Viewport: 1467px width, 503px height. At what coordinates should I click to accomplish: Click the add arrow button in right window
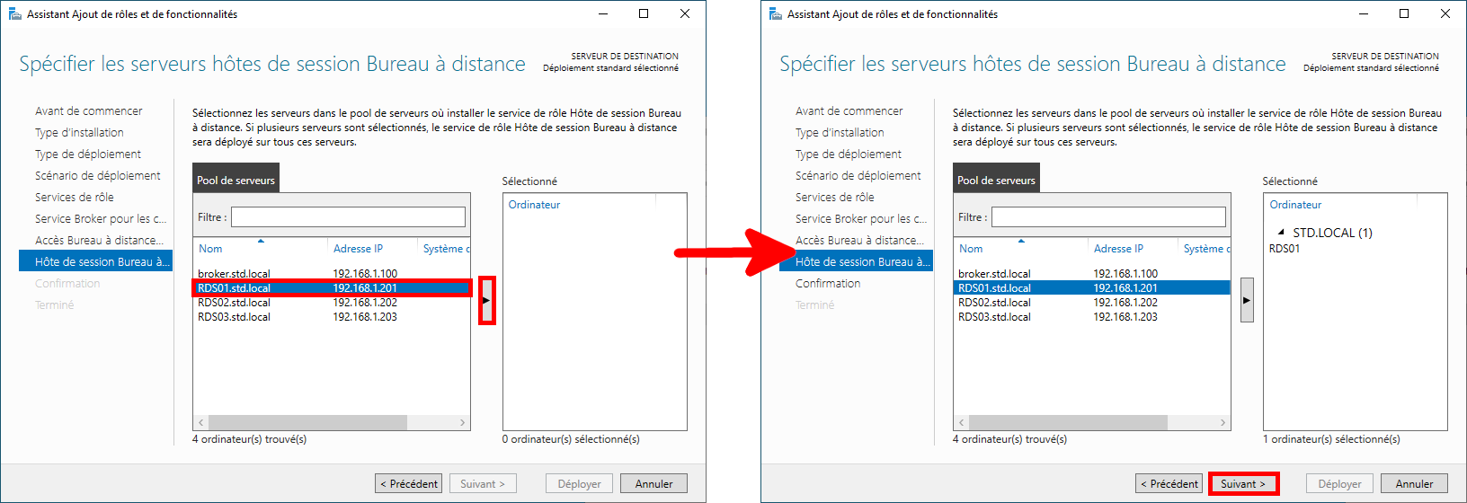point(1246,300)
